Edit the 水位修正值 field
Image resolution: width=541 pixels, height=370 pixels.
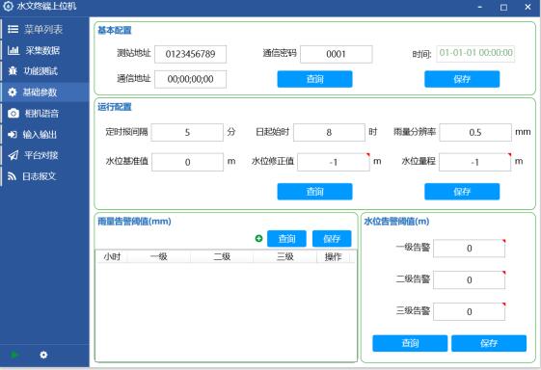(x=334, y=162)
